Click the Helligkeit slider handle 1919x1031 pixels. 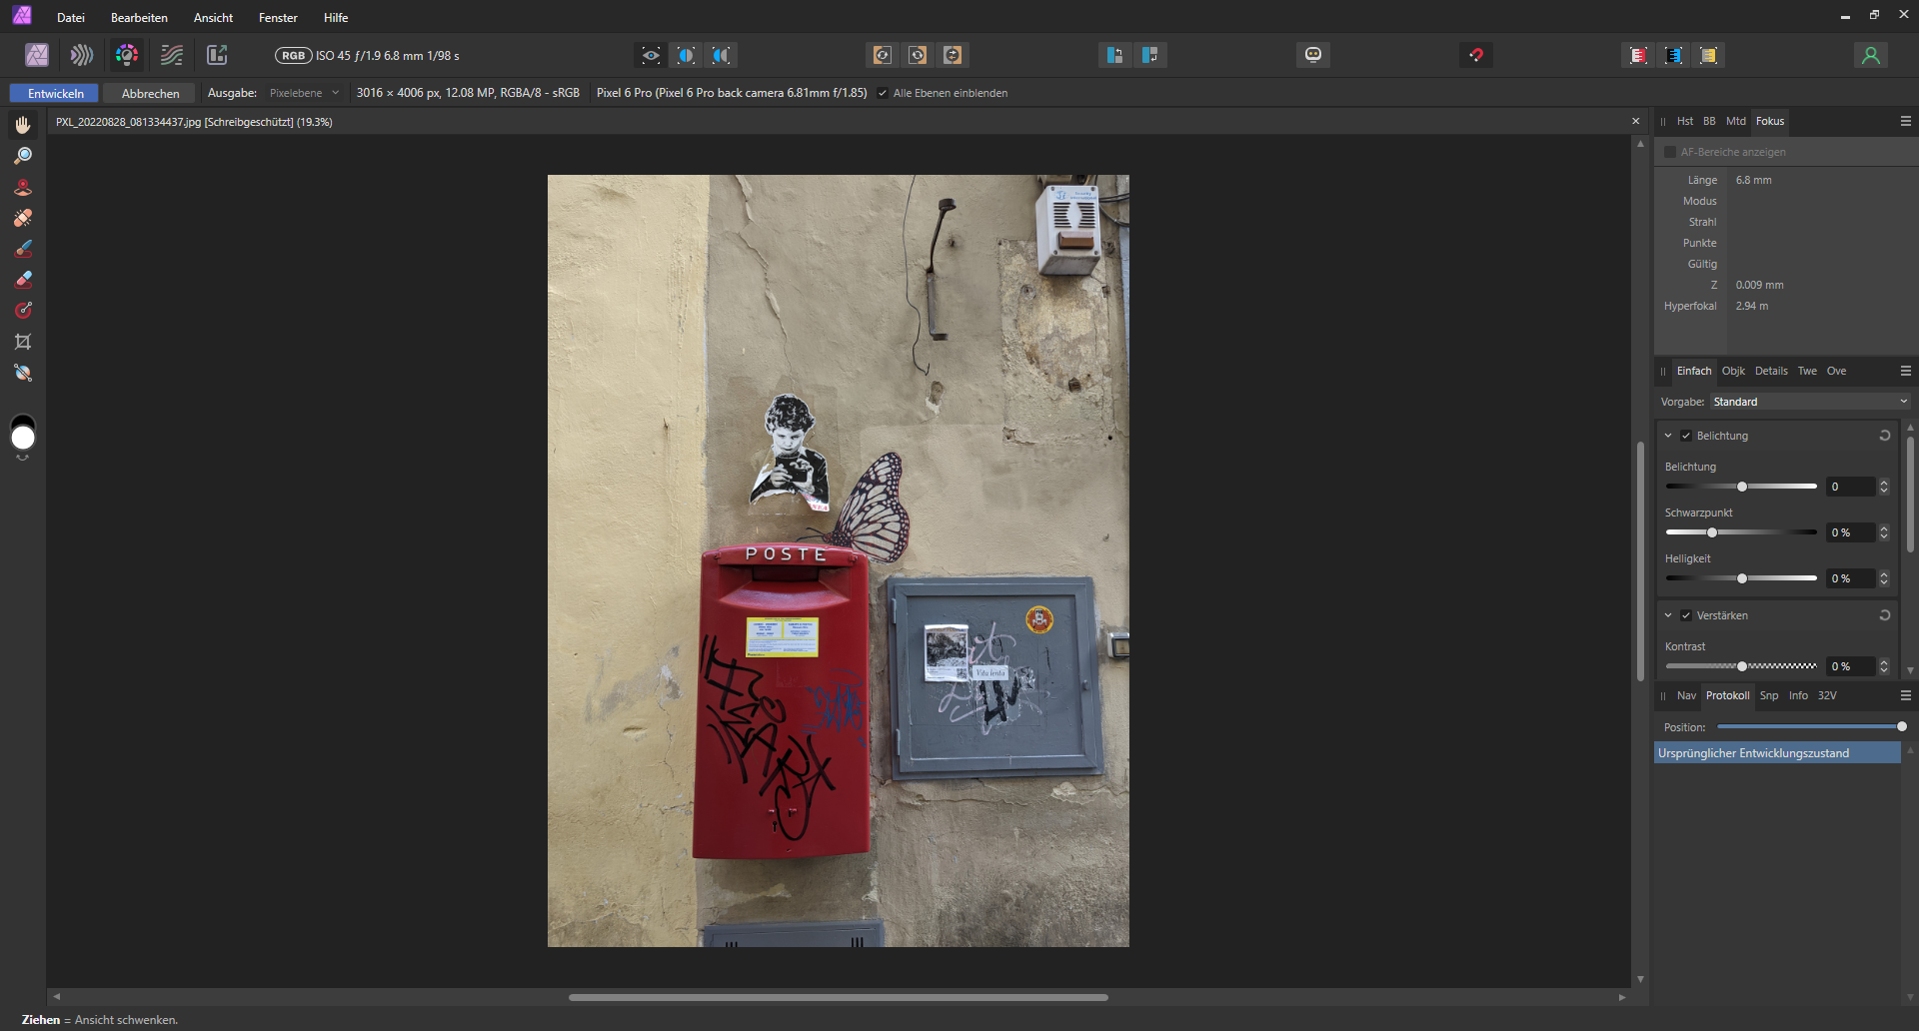pos(1742,578)
